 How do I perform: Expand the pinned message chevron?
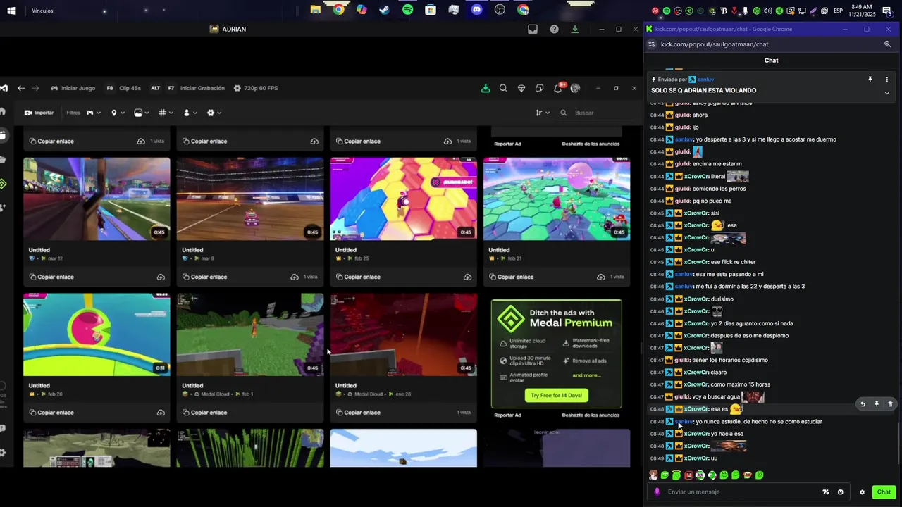coord(886,93)
